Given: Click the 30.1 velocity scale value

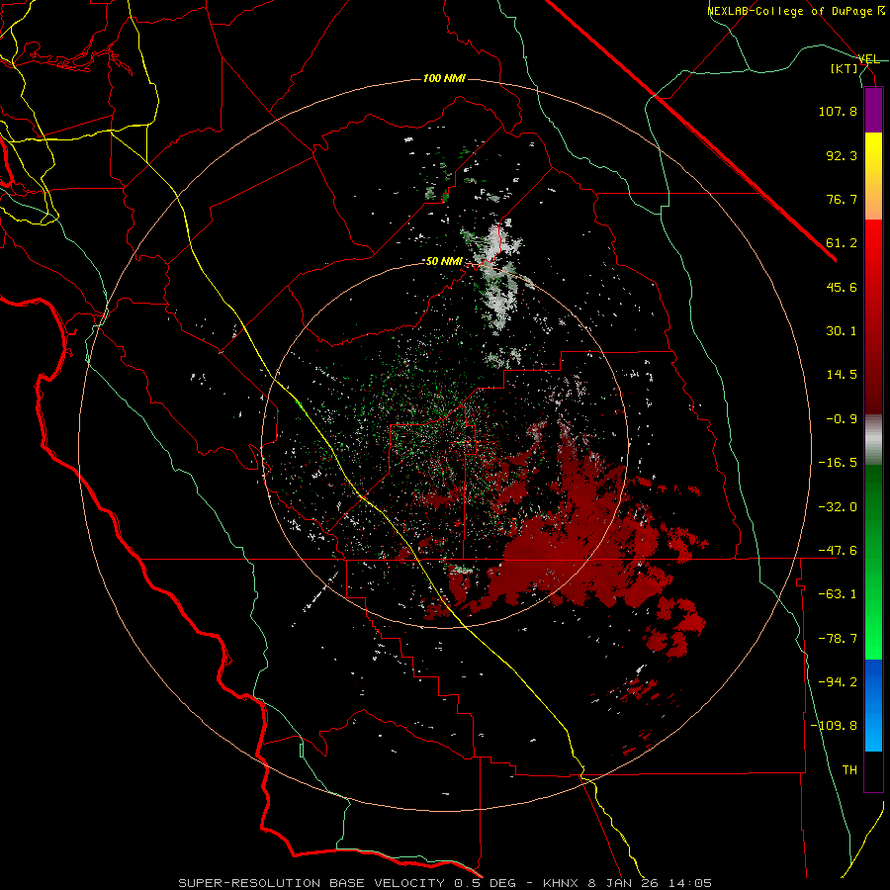Looking at the screenshot, I should tap(842, 331).
